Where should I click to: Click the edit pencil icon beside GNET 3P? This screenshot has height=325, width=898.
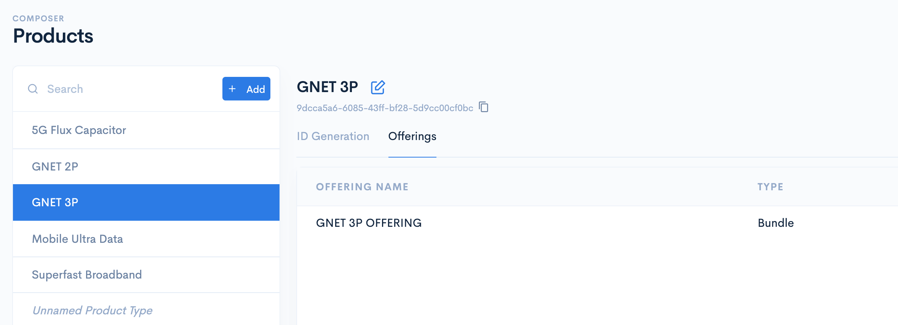point(378,87)
